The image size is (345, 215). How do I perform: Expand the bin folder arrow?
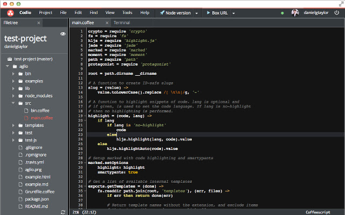tap(13, 74)
